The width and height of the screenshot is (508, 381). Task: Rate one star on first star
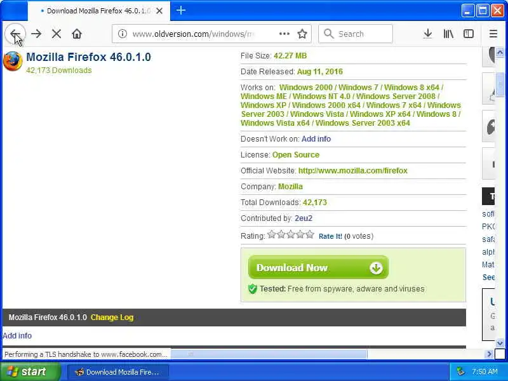pos(272,234)
